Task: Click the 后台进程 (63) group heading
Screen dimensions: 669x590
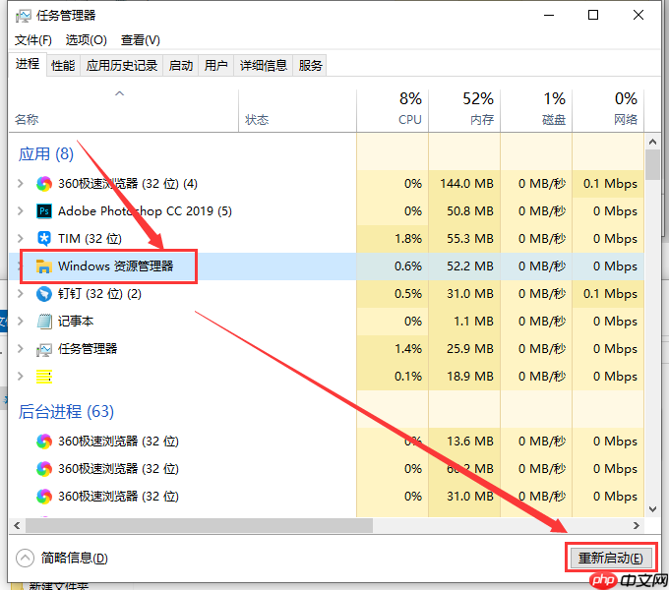Action: [66, 412]
